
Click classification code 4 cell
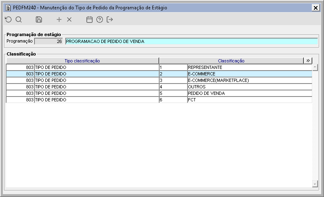coord(173,87)
